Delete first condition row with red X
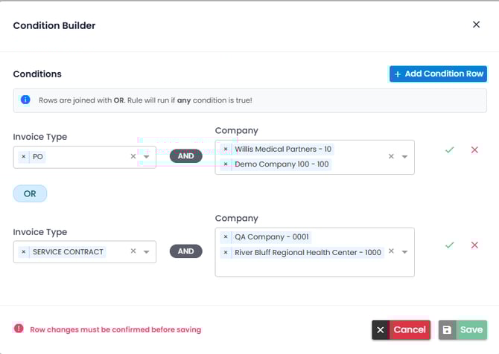This screenshot has width=499, height=354. (474, 150)
